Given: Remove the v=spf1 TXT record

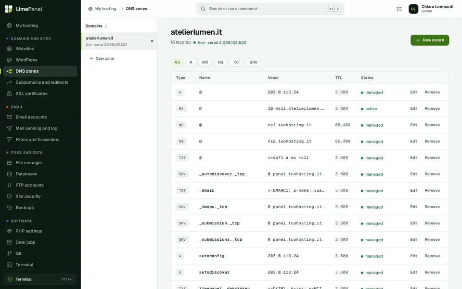Looking at the screenshot, I should [x=432, y=158].
